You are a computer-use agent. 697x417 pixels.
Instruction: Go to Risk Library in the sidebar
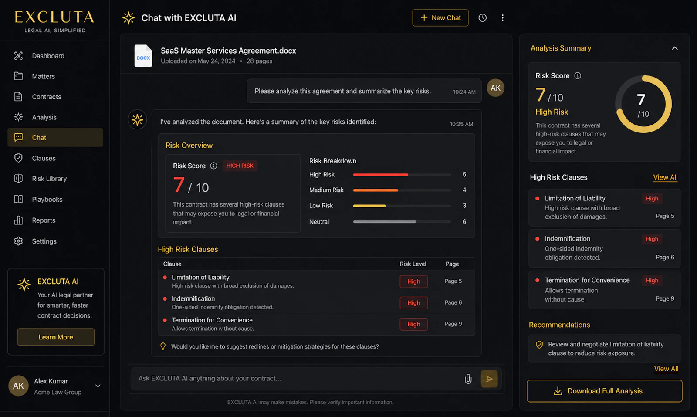[55, 179]
